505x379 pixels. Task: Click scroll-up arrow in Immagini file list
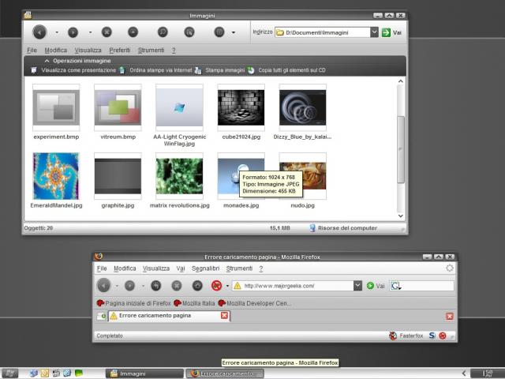click(x=401, y=81)
